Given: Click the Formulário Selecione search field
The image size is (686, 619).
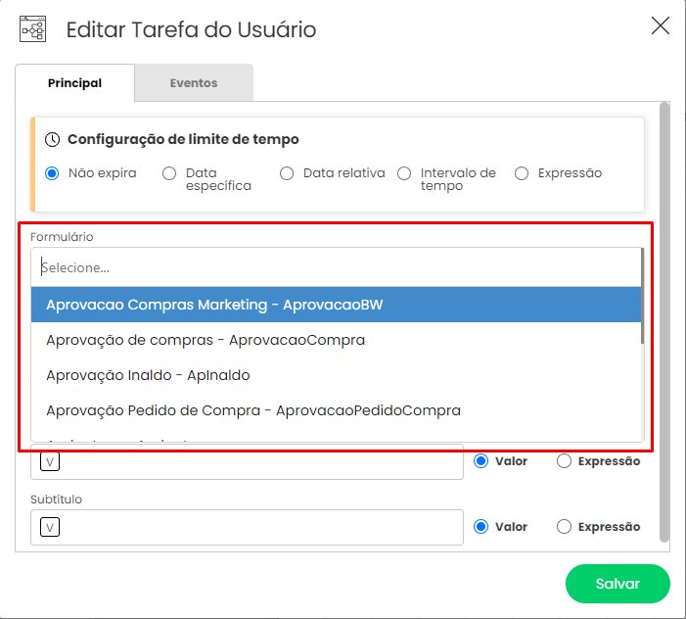Looking at the screenshot, I should point(336,267).
